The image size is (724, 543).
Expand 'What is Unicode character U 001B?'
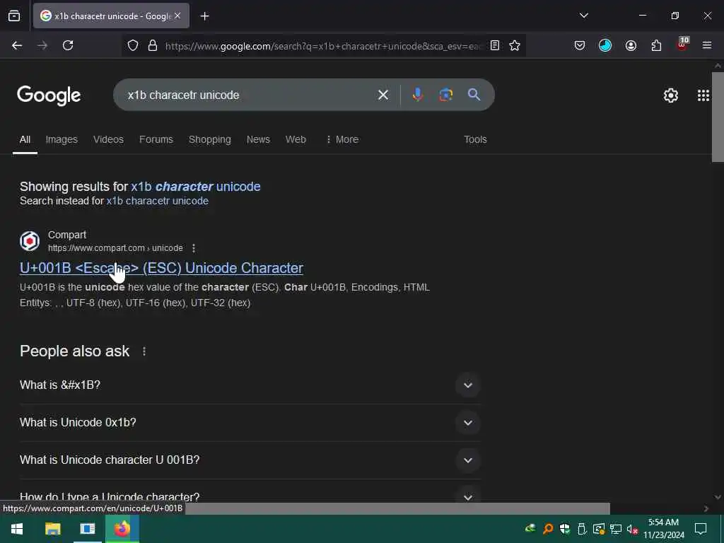point(250,460)
